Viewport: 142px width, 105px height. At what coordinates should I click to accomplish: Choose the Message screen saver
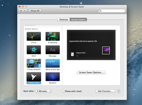click(53, 50)
